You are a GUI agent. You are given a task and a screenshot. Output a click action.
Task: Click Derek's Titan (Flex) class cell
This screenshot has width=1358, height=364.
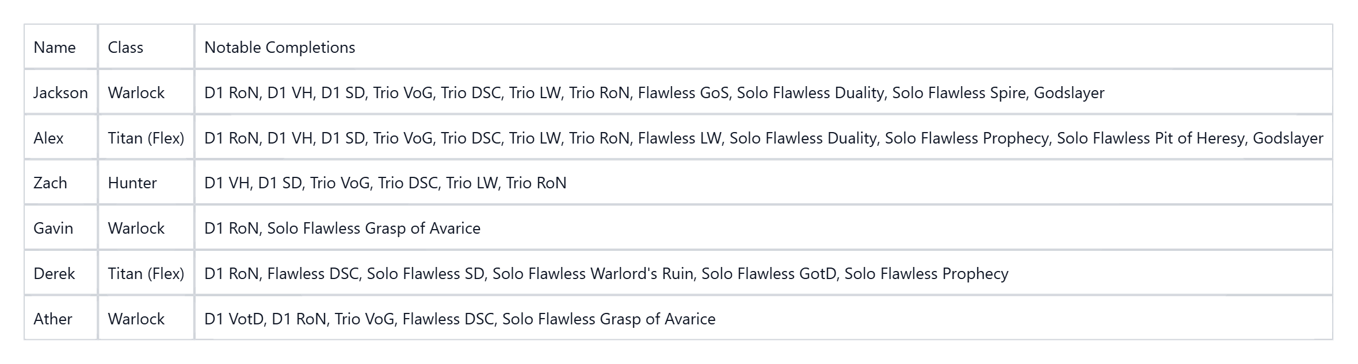coord(146,273)
